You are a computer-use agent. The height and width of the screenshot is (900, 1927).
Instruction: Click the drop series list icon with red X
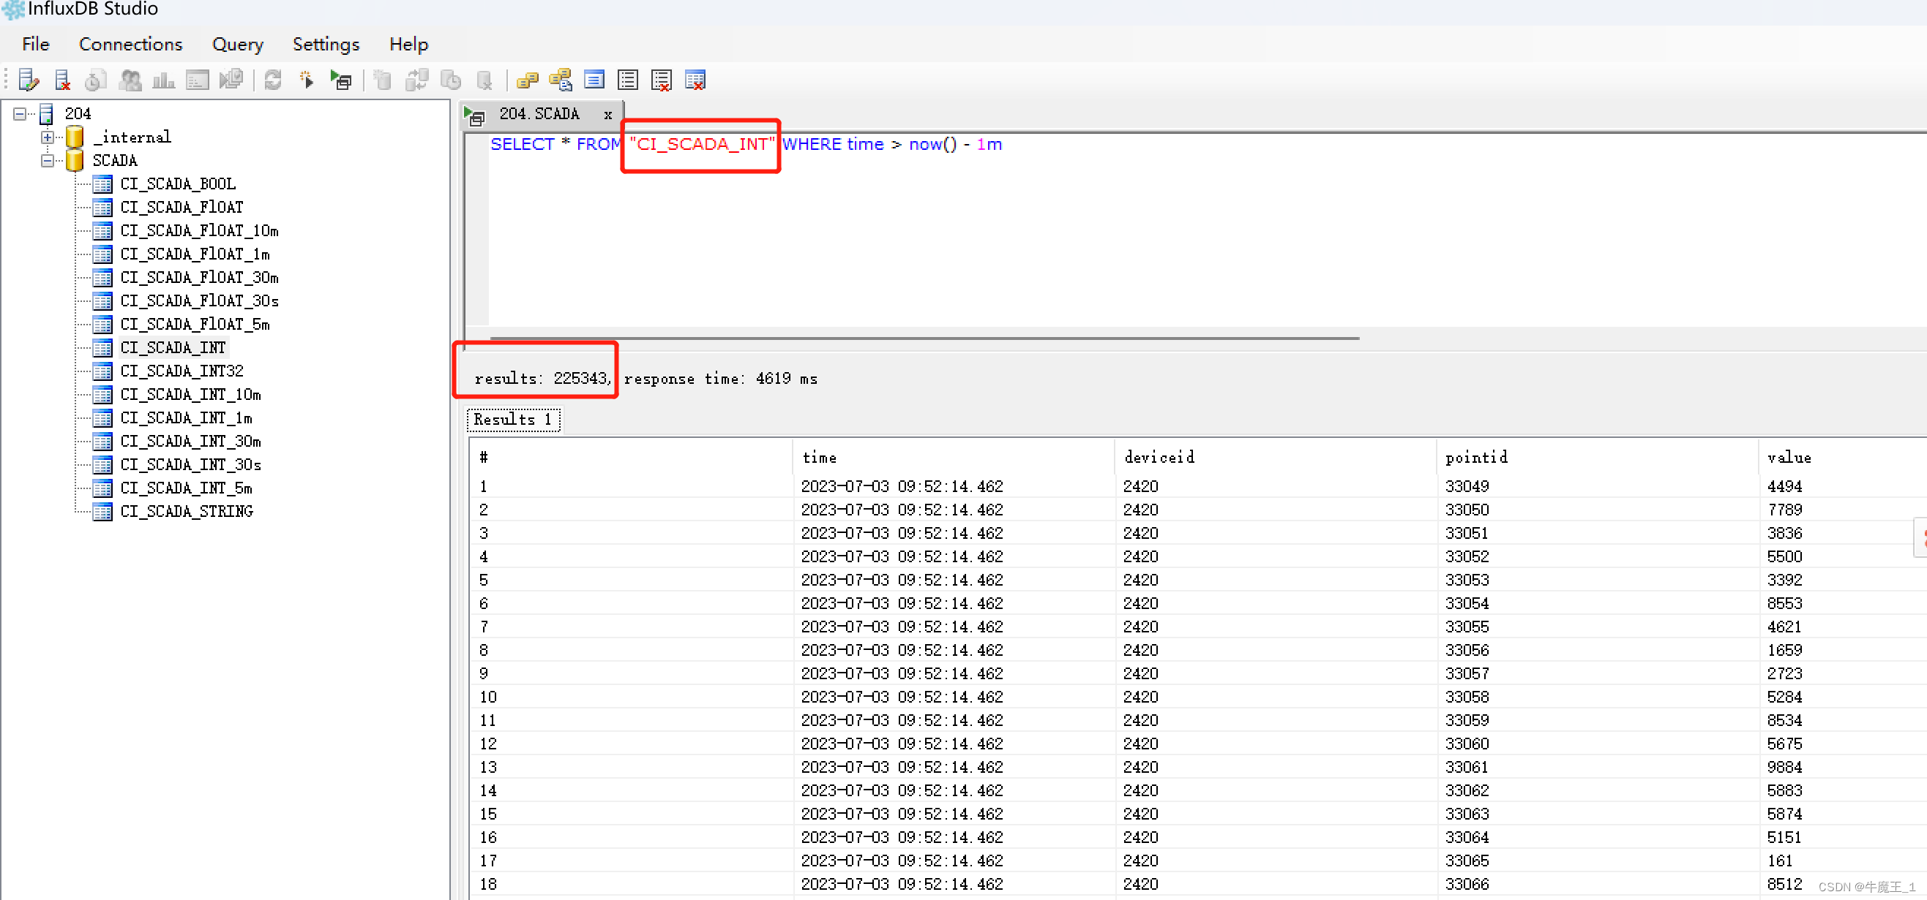pos(662,79)
